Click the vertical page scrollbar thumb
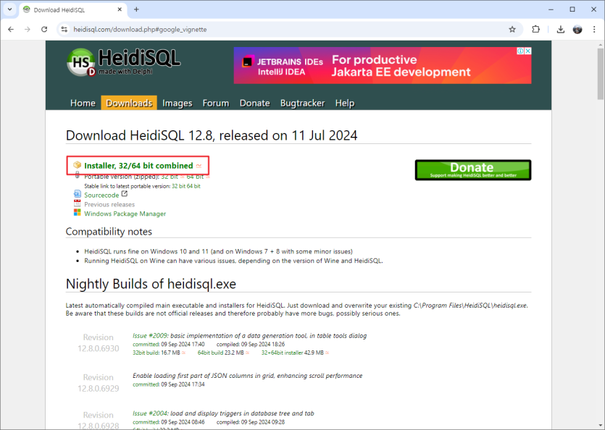Screen dimensions: 605x430 [x=601, y=73]
